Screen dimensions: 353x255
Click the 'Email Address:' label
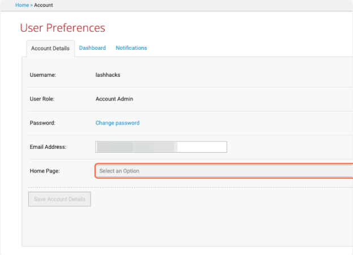[x=48, y=147]
